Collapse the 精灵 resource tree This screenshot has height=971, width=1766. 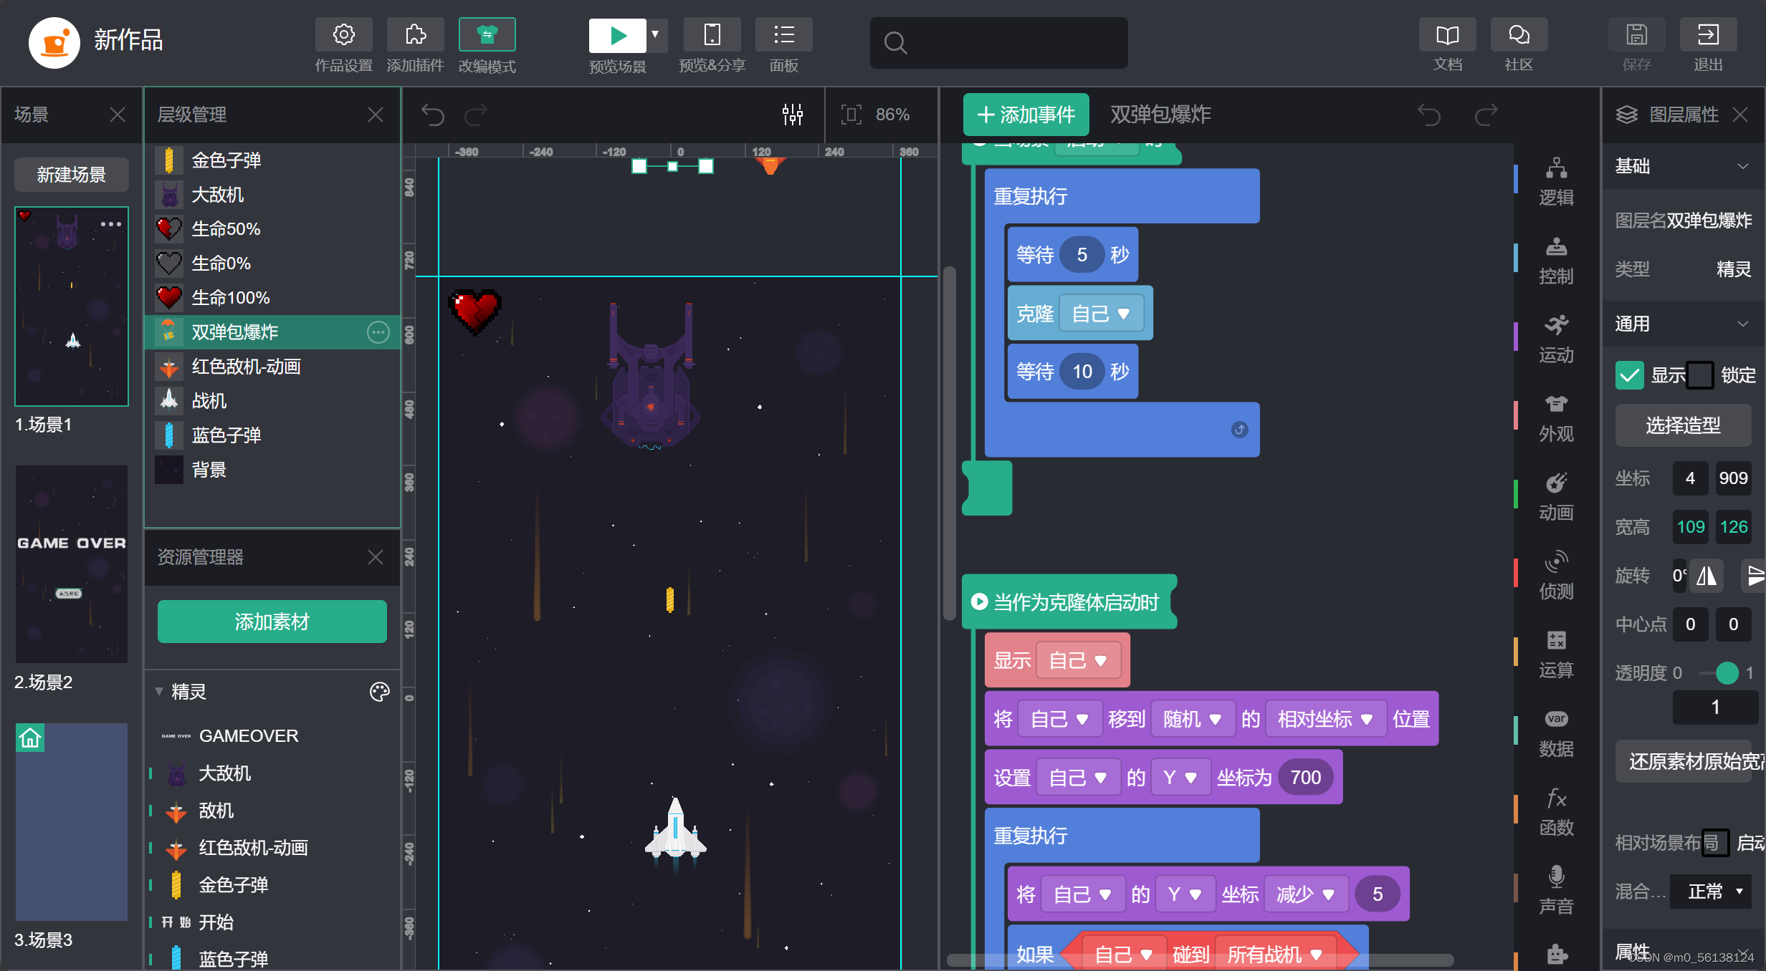click(159, 692)
